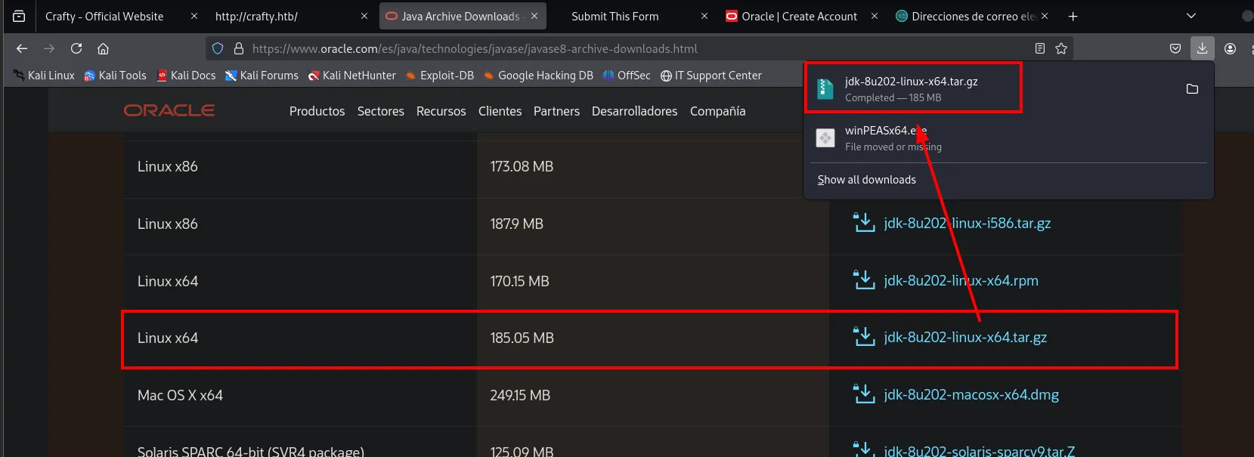
Task: Switch to Crafty - Official Website tab
Action: (104, 16)
